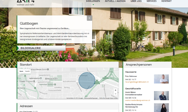Click the Google logo on the map
Screen dimensions: 188x112
coord(22,97)
